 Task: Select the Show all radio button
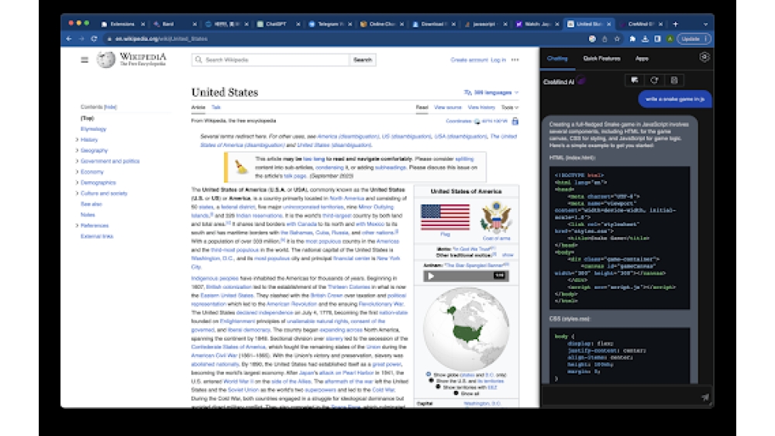pyautogui.click(x=456, y=393)
